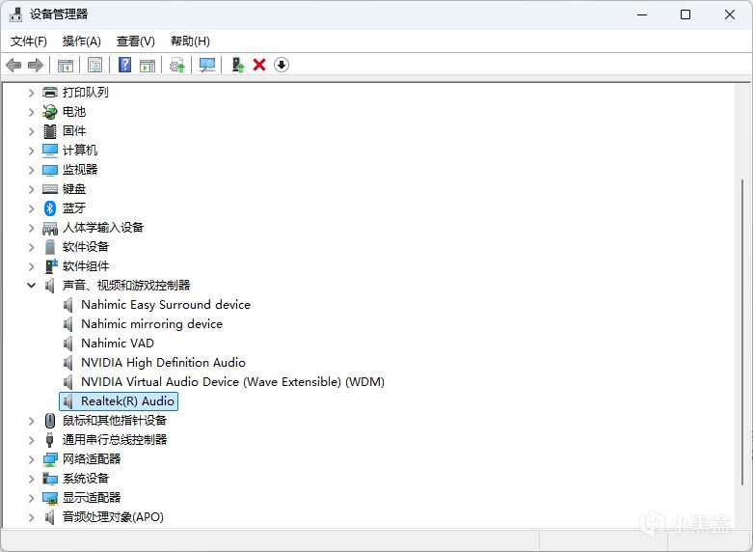
Task: Expand the 软件设备 category
Action: coord(31,247)
